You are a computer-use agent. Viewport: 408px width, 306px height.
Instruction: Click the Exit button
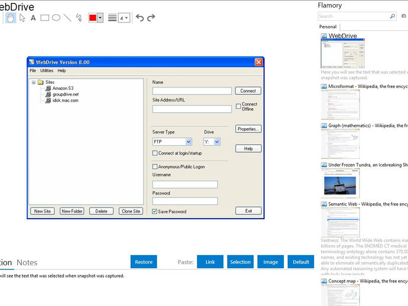[x=248, y=211]
